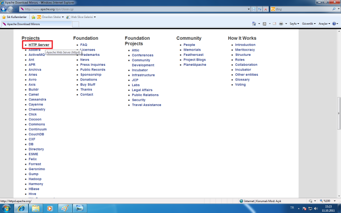The width and height of the screenshot is (341, 213).
Task: Expand the Güvenlik dropdown menu
Action: click(x=309, y=23)
